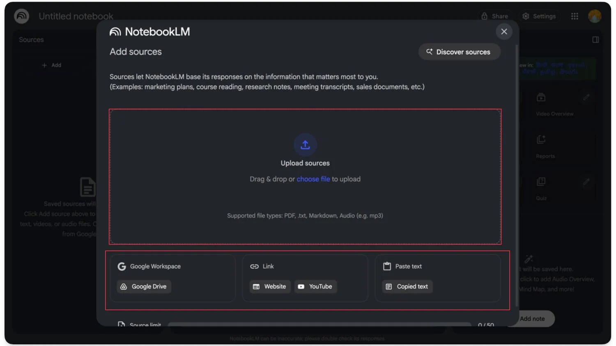Screen dimensions: 616x346
Task: Select Google Drive as source
Action: [x=144, y=286]
